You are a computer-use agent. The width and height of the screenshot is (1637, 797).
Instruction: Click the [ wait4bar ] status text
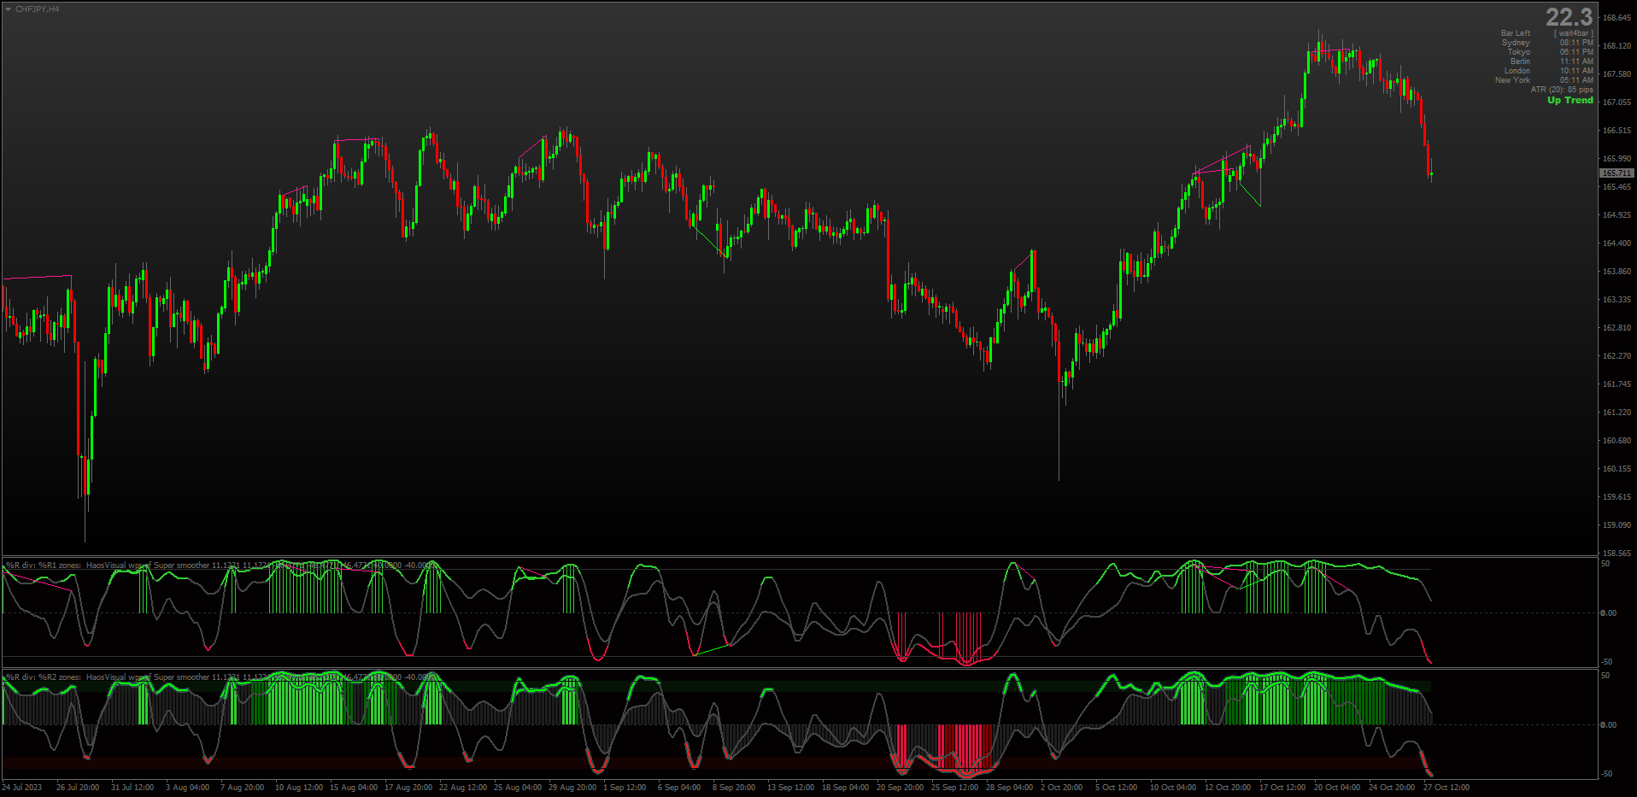coord(1574,33)
